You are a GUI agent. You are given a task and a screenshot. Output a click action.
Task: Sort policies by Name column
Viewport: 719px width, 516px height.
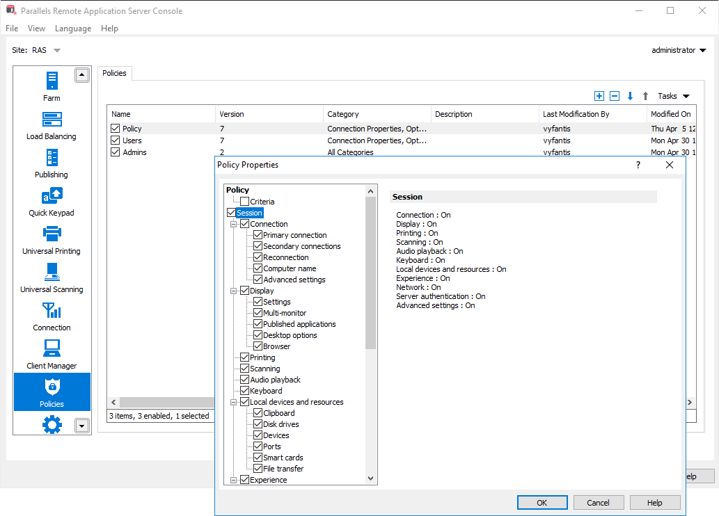161,114
